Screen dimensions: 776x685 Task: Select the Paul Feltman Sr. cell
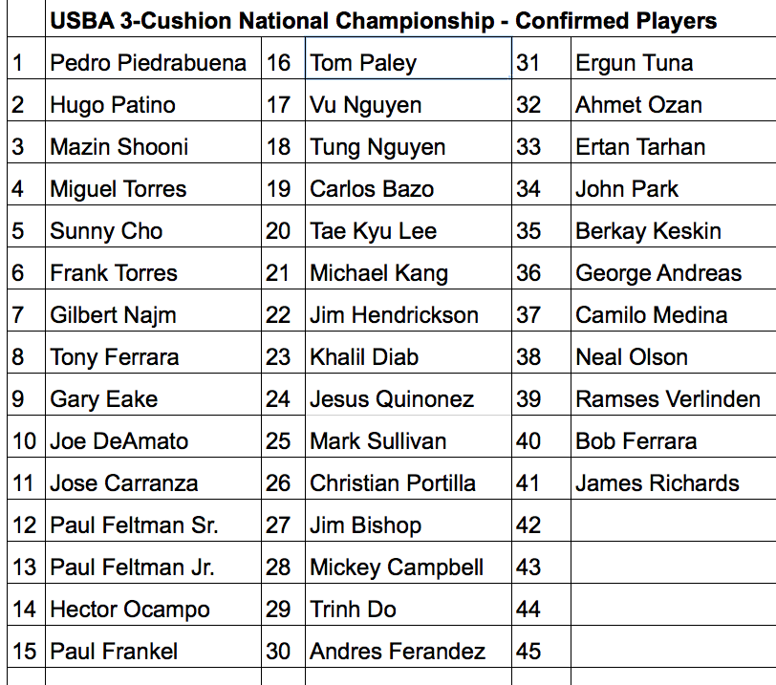click(x=153, y=521)
